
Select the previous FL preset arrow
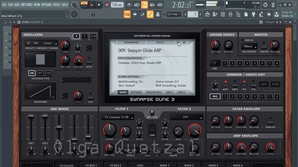277,22
